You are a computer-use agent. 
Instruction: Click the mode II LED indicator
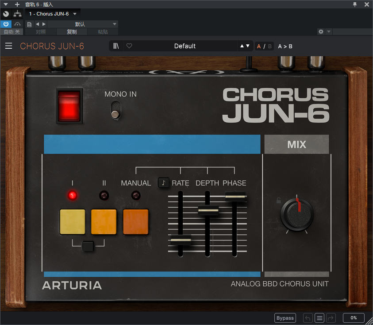click(x=104, y=196)
